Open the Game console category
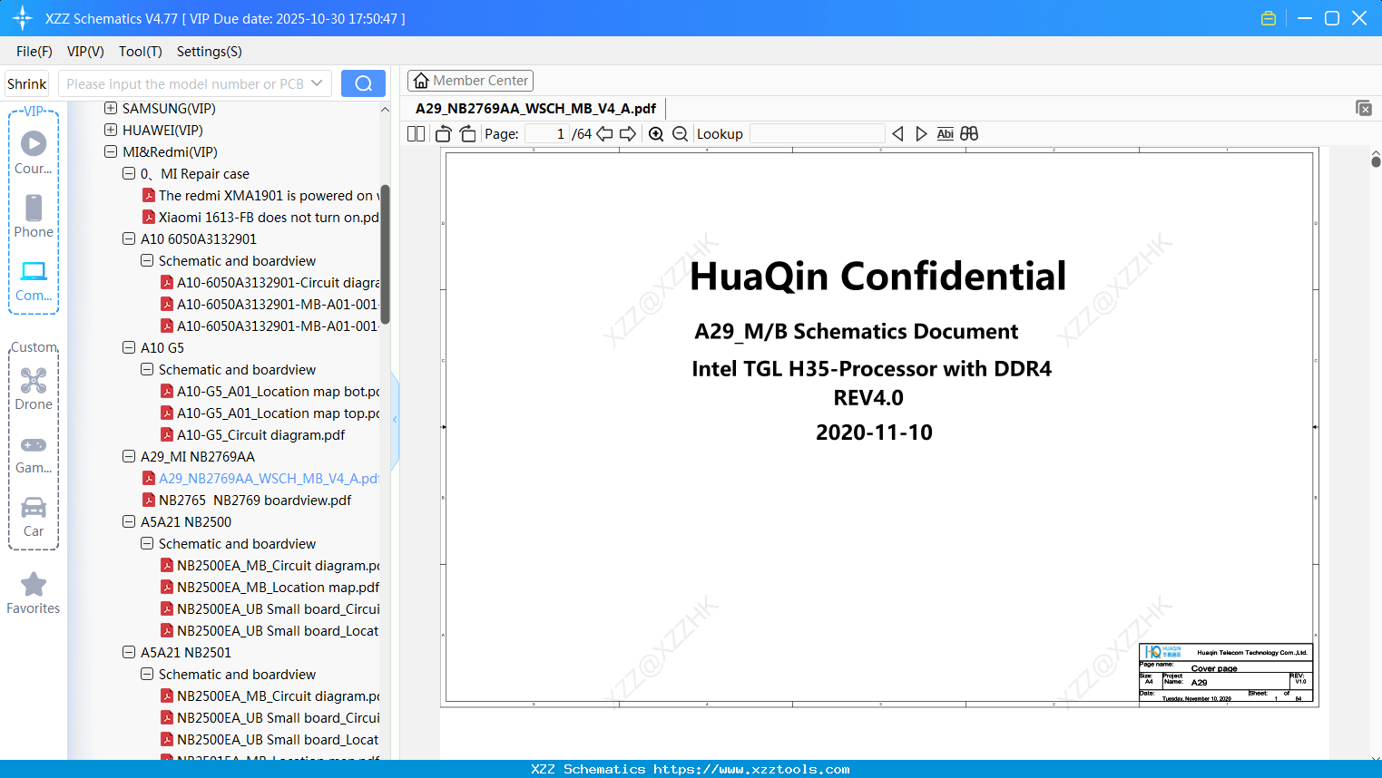1382x778 pixels. pos(34,453)
